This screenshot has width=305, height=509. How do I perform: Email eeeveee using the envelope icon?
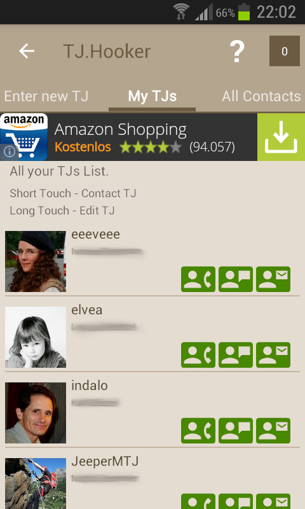click(x=273, y=279)
